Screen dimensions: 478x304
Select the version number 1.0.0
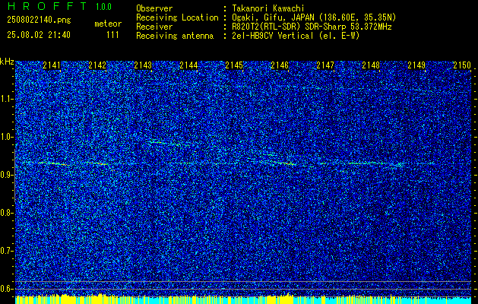(x=103, y=7)
